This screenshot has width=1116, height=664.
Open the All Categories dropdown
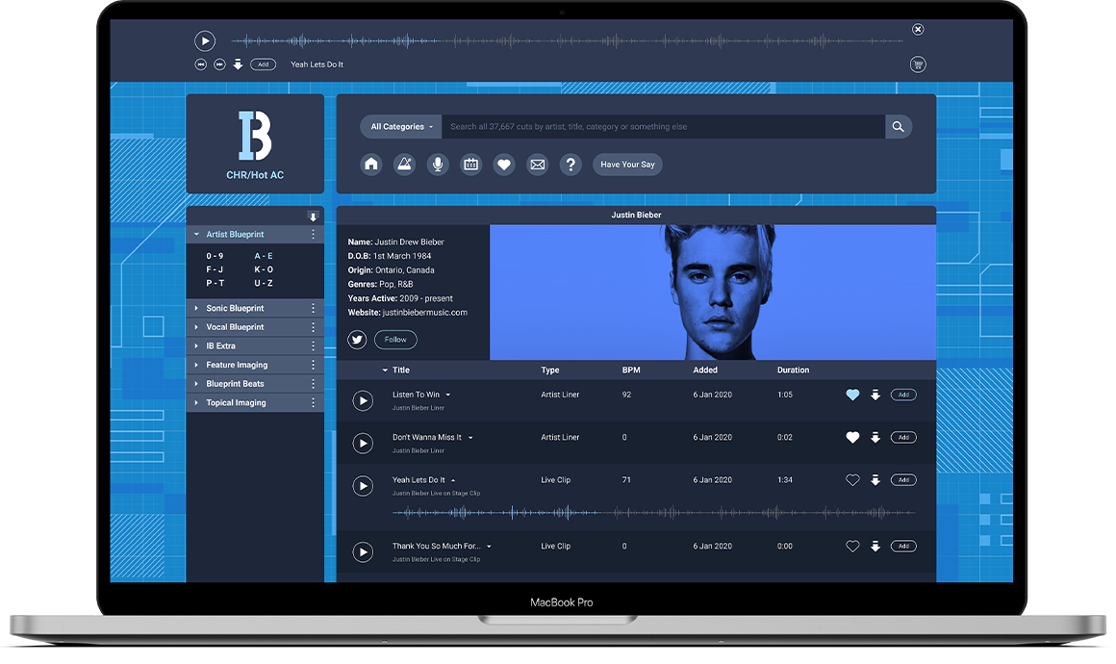click(401, 127)
